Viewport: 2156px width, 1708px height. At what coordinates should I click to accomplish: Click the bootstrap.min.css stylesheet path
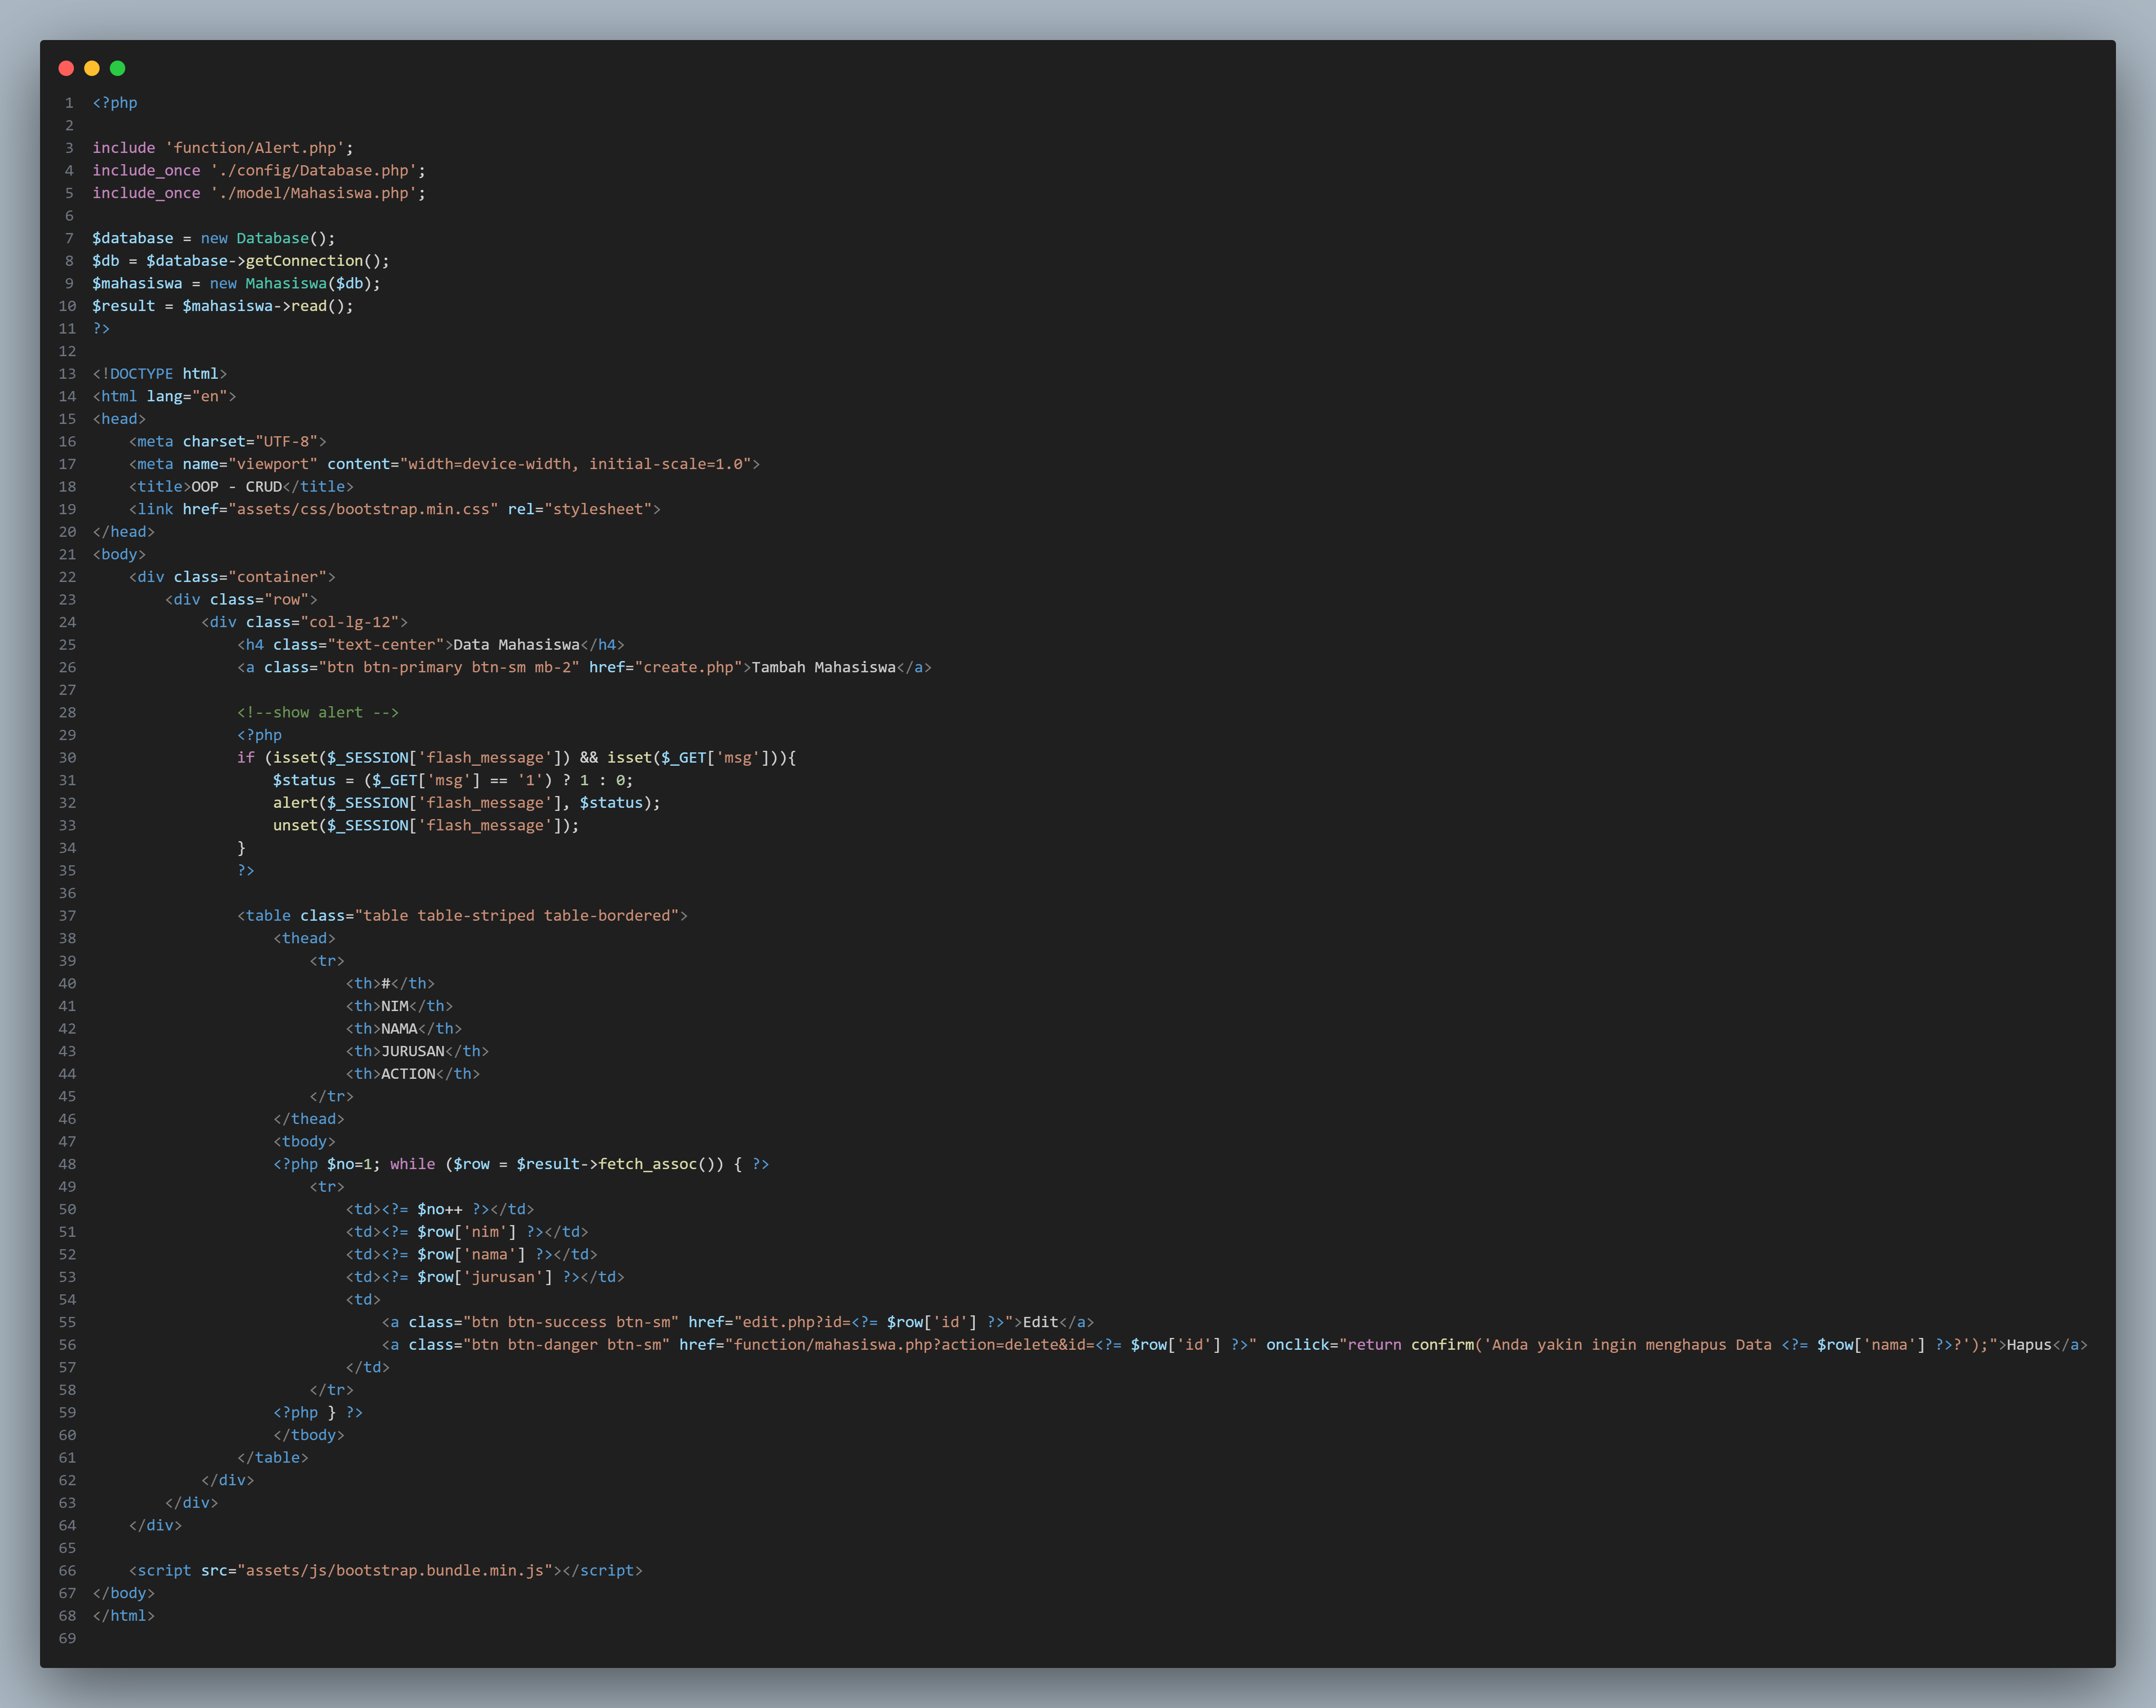[365, 509]
